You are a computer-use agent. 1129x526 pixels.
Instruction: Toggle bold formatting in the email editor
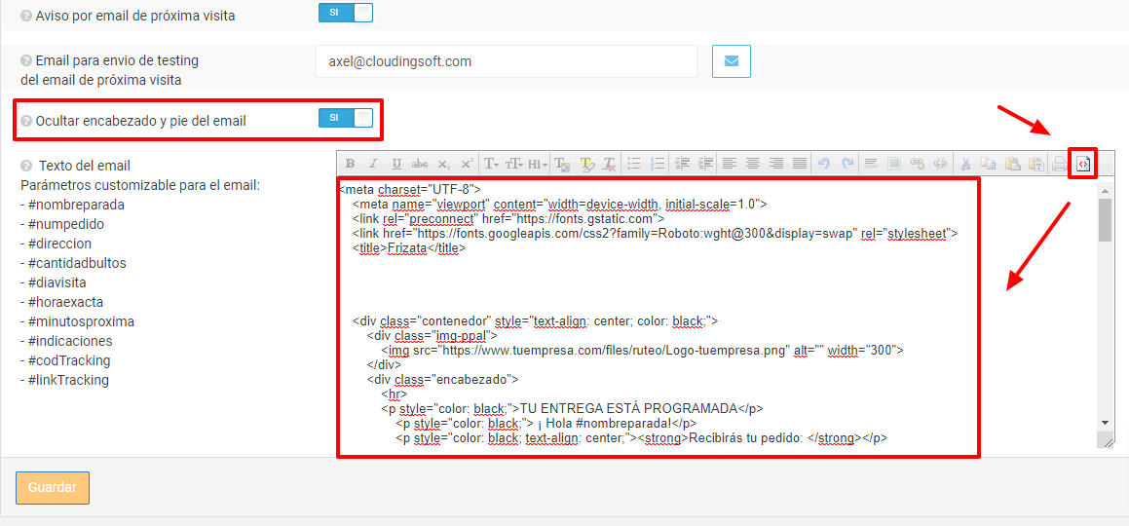[350, 164]
